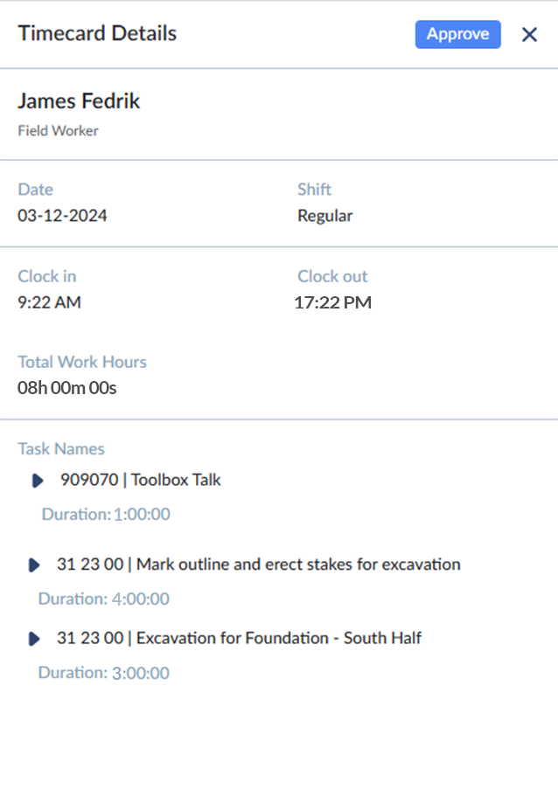Expand the Mark outline and erect stakes task

coord(34,565)
